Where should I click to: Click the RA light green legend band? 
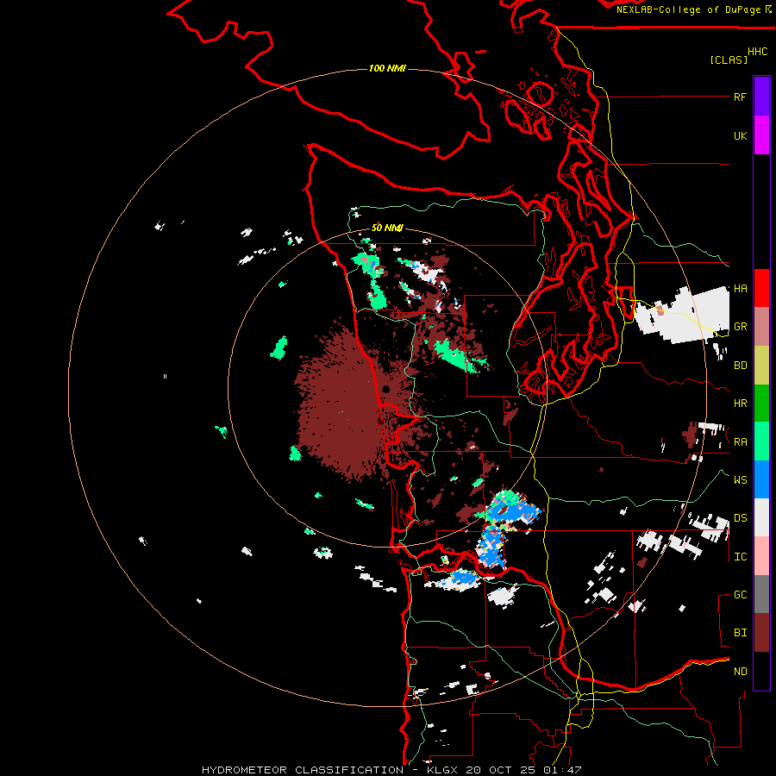click(x=761, y=441)
